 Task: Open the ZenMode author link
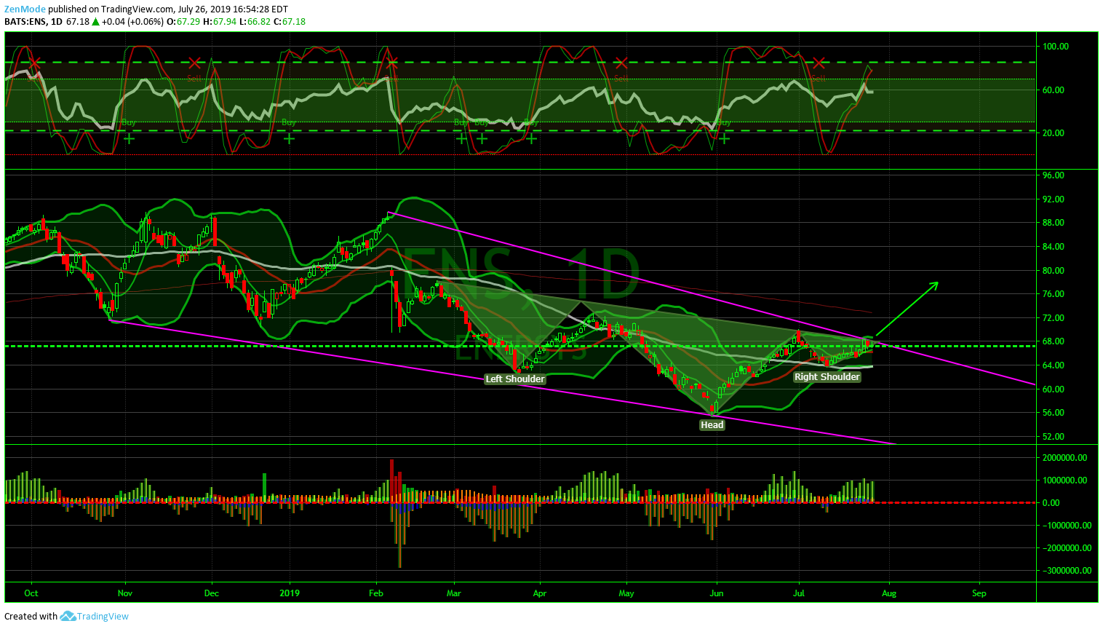coord(25,9)
